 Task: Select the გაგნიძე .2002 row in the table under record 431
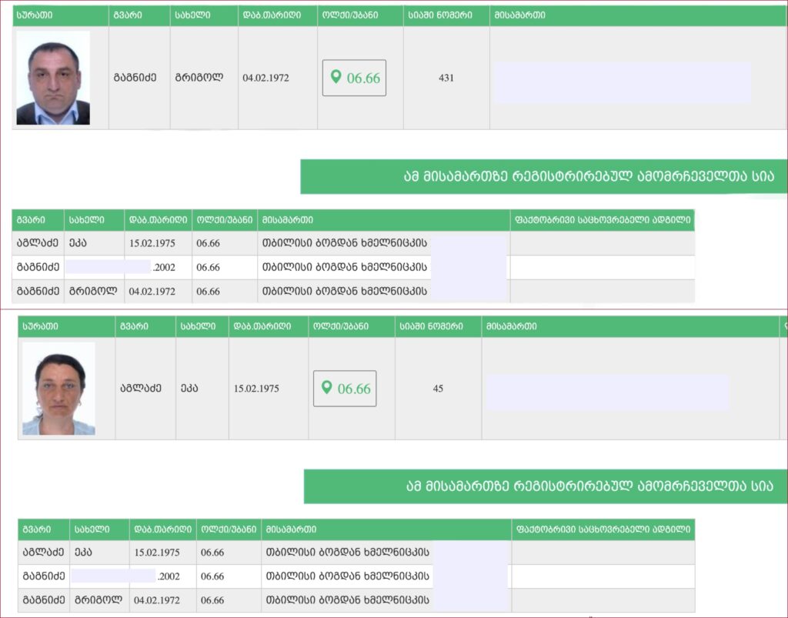click(x=353, y=267)
